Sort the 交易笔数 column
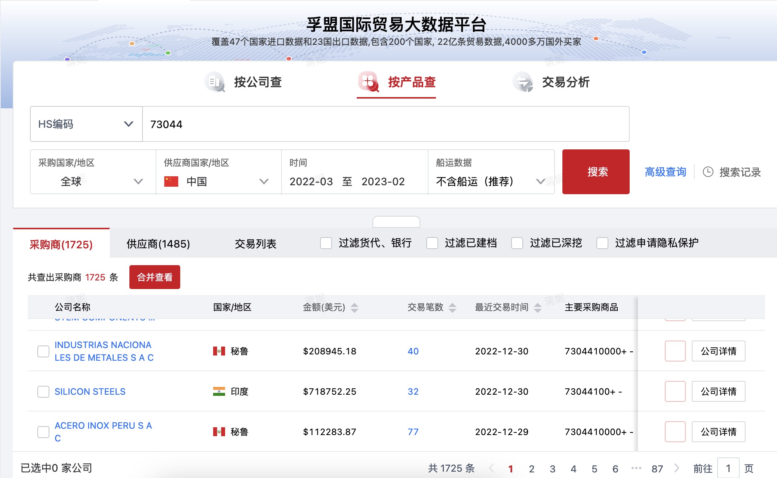 [x=453, y=307]
